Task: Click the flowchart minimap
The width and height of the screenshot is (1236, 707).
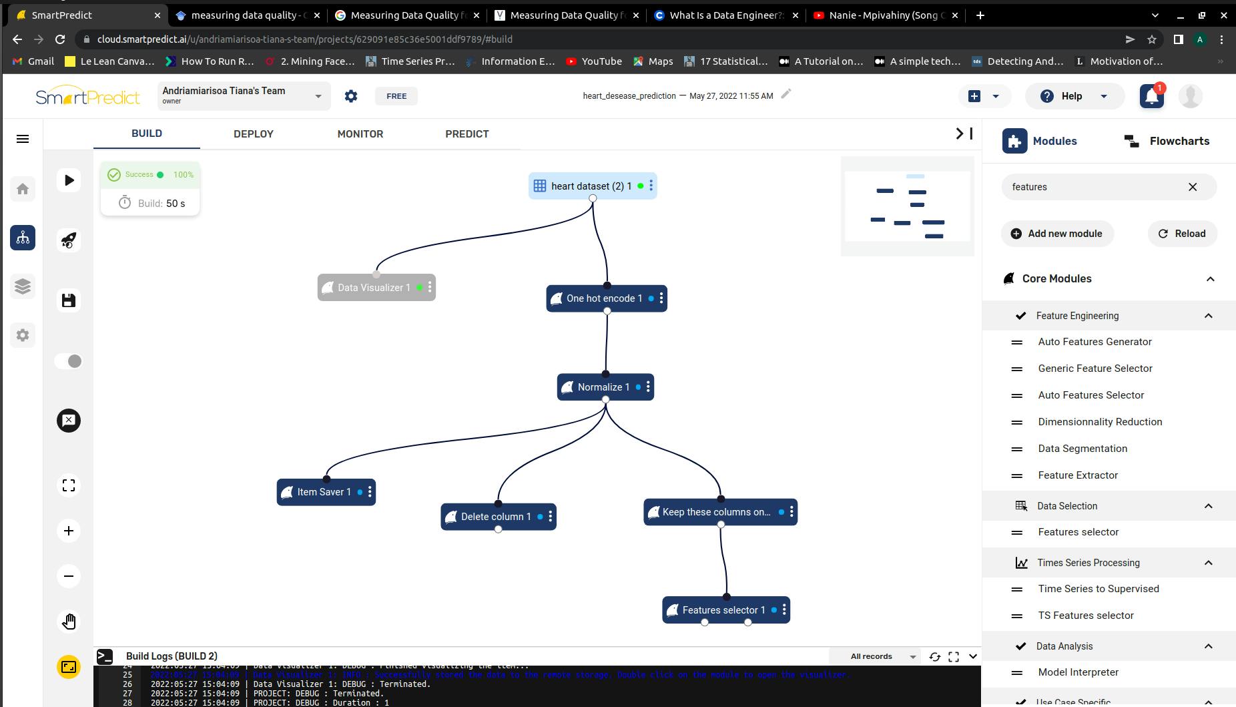Action: coord(908,206)
